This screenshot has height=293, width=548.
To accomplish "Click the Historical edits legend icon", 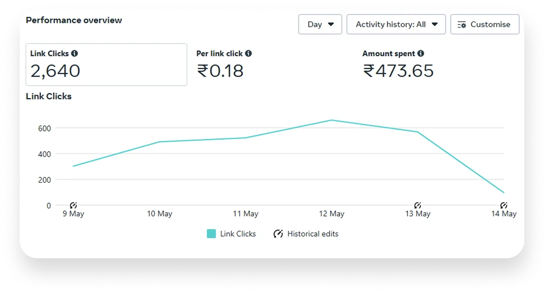I will click(x=278, y=234).
